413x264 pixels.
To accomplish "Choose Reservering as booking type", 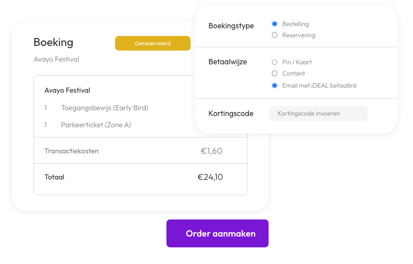I will click(274, 35).
